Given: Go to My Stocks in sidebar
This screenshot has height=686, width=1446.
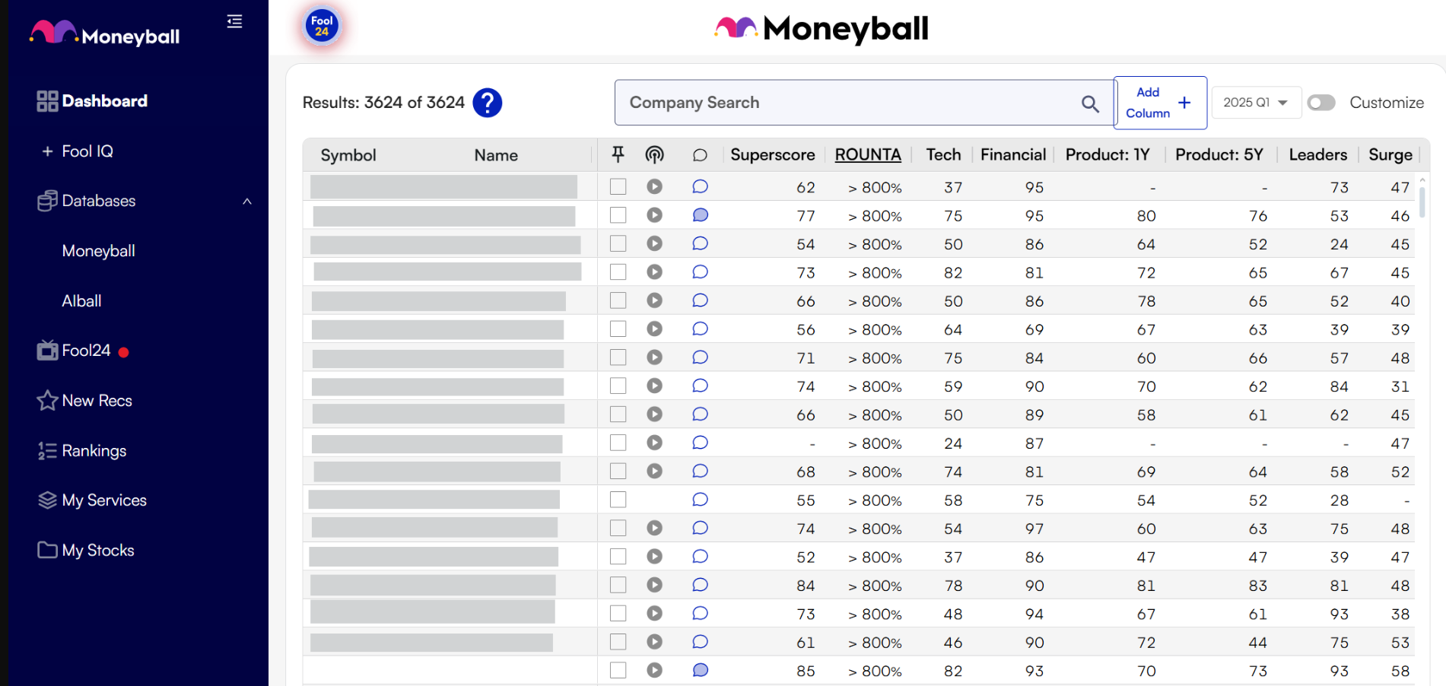Looking at the screenshot, I should (97, 551).
